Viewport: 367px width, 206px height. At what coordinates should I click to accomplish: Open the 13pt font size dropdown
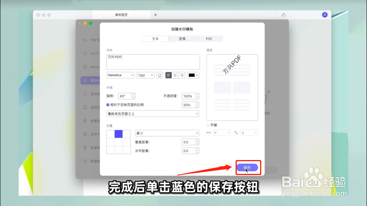pyautogui.click(x=145, y=75)
